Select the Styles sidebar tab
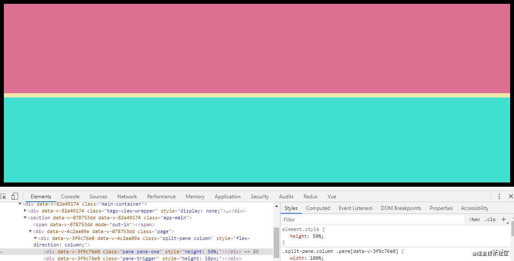Image resolution: width=514 pixels, height=261 pixels. click(291, 208)
